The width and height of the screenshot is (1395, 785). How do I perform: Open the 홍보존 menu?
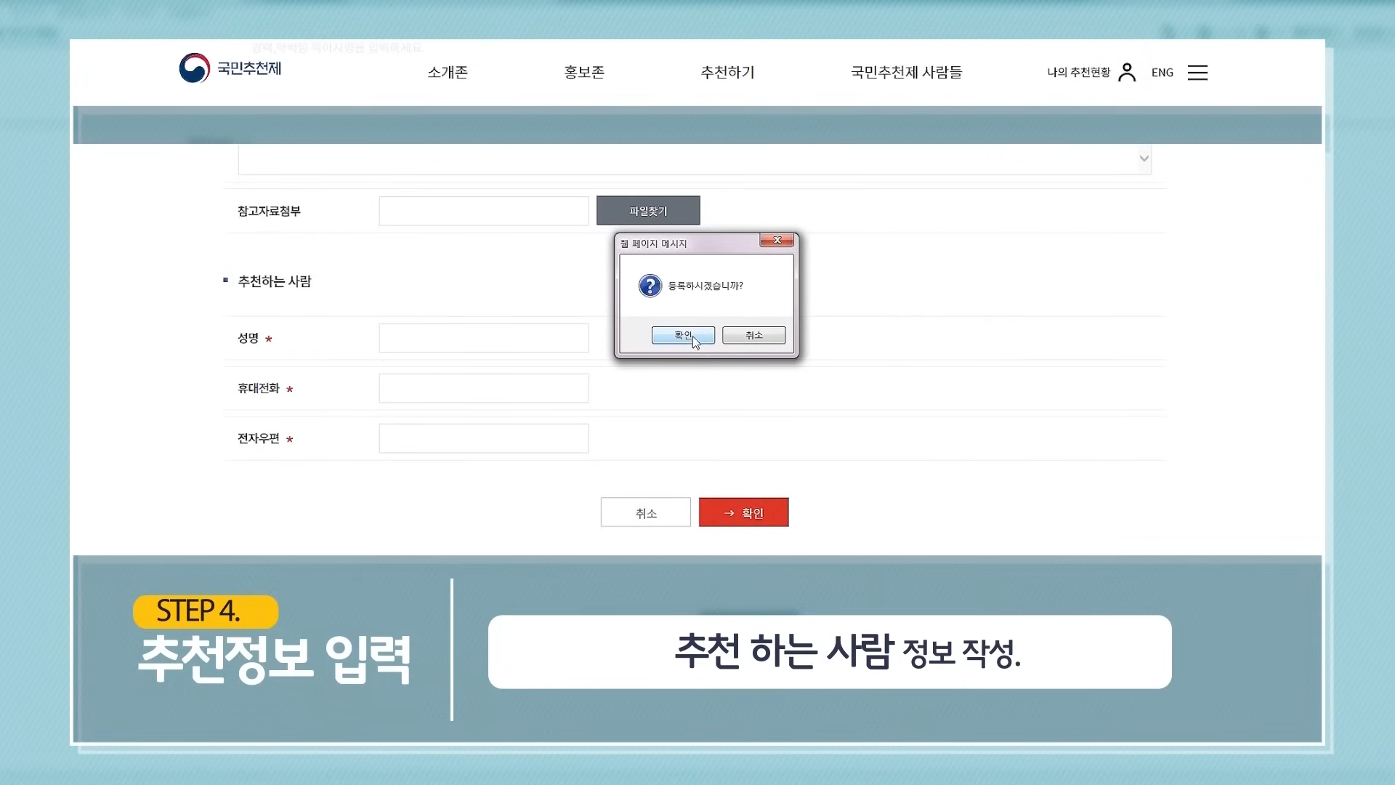click(x=584, y=72)
